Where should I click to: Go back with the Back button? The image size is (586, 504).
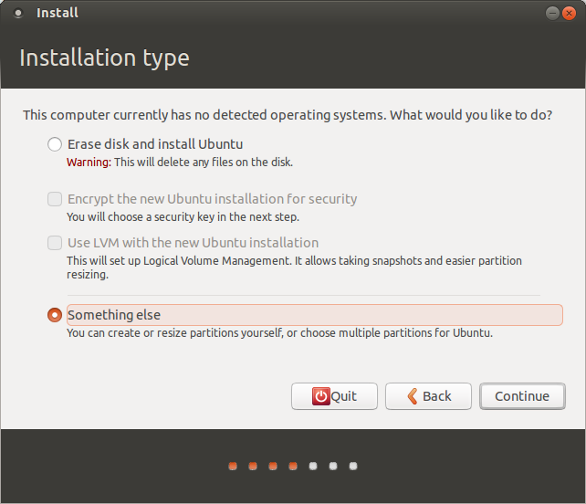428,396
